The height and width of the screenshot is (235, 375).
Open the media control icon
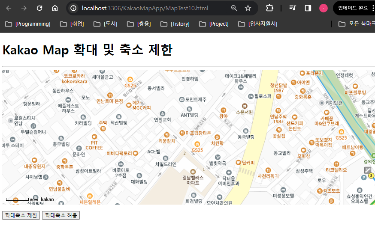pyautogui.click(x=293, y=8)
